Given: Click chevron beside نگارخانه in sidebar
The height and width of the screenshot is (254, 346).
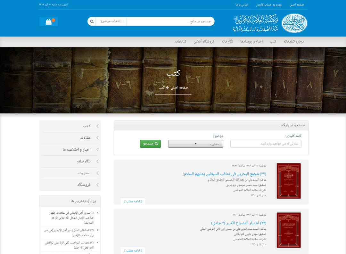Looking at the screenshot, I should [x=97, y=161].
